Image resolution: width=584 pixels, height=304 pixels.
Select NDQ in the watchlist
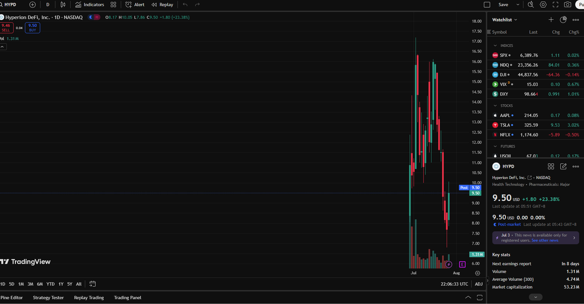(535, 65)
